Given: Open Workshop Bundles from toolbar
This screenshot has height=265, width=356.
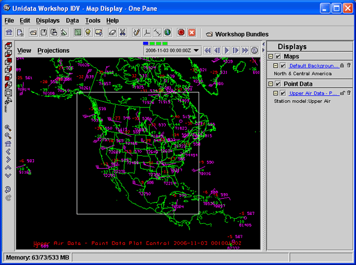Looking at the screenshot, I should [x=236, y=34].
